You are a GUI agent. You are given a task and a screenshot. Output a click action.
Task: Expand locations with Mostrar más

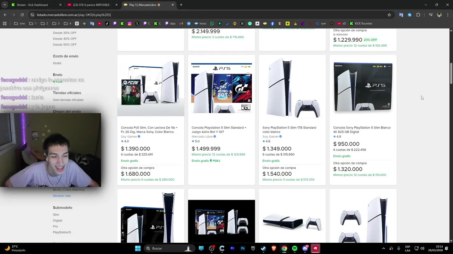coord(62,196)
